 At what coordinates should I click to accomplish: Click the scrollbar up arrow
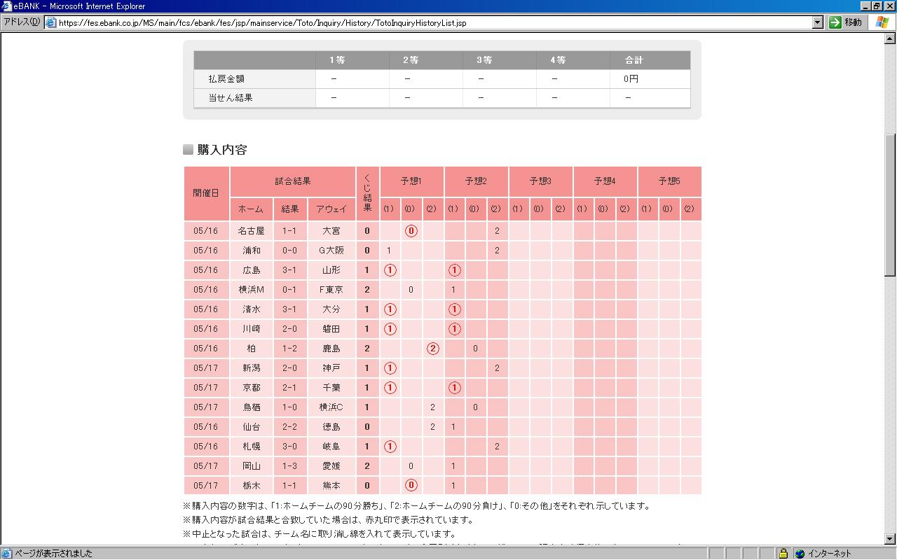pos(891,38)
